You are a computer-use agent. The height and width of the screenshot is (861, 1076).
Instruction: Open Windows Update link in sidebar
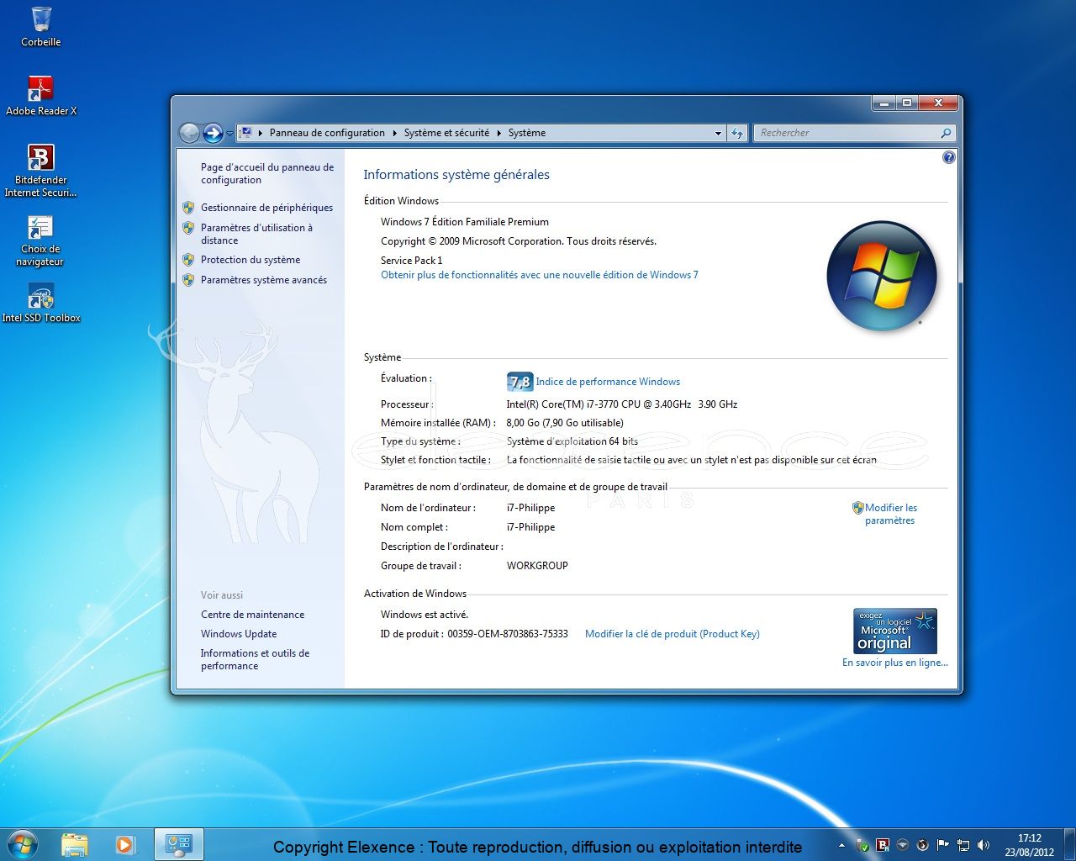tap(239, 634)
